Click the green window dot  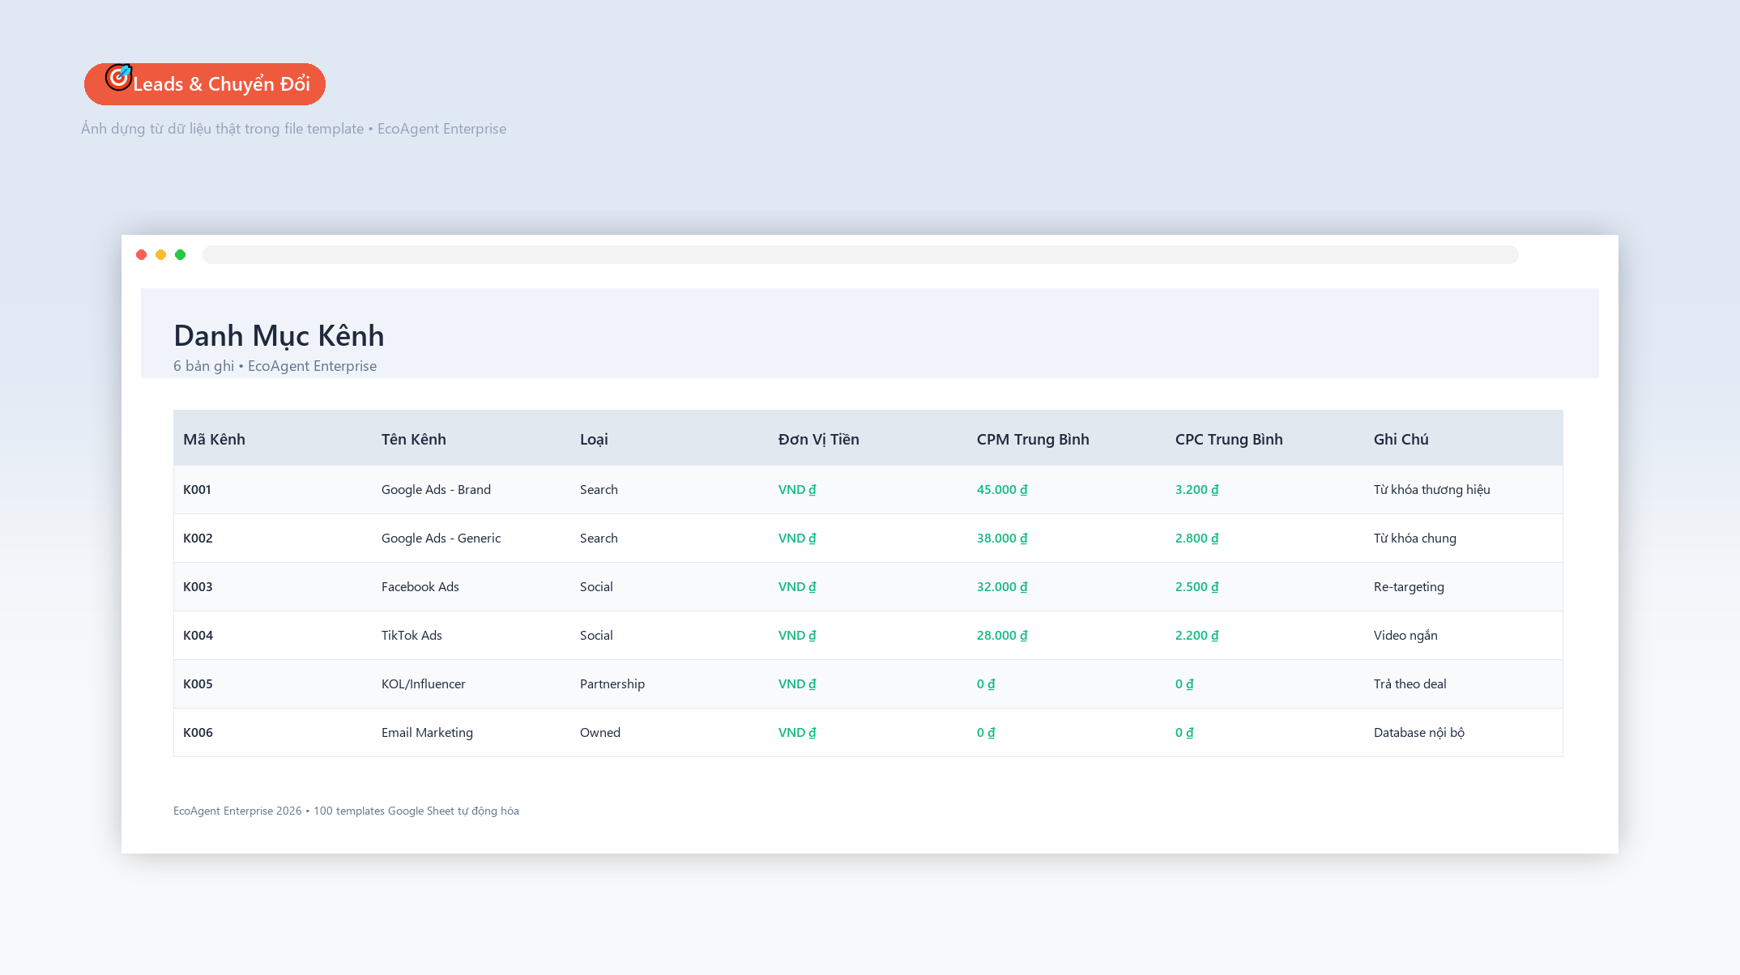[181, 255]
